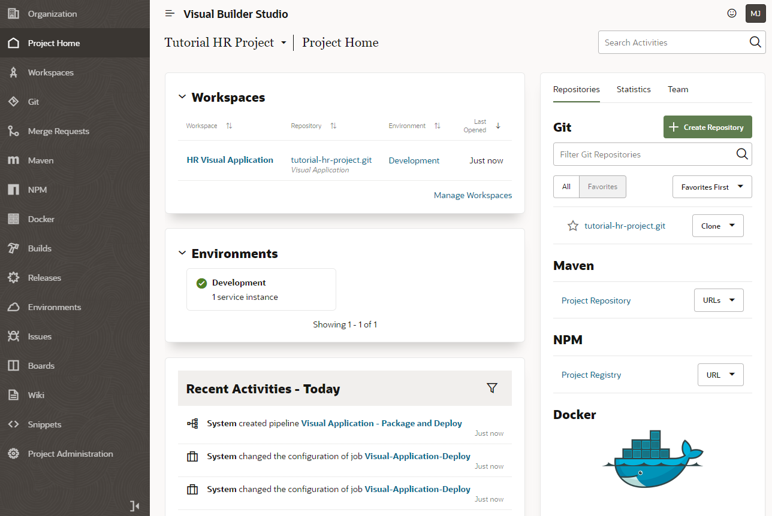Navigate to Releases in the sidebar
Viewport: 772px width, 516px height.
(45, 277)
